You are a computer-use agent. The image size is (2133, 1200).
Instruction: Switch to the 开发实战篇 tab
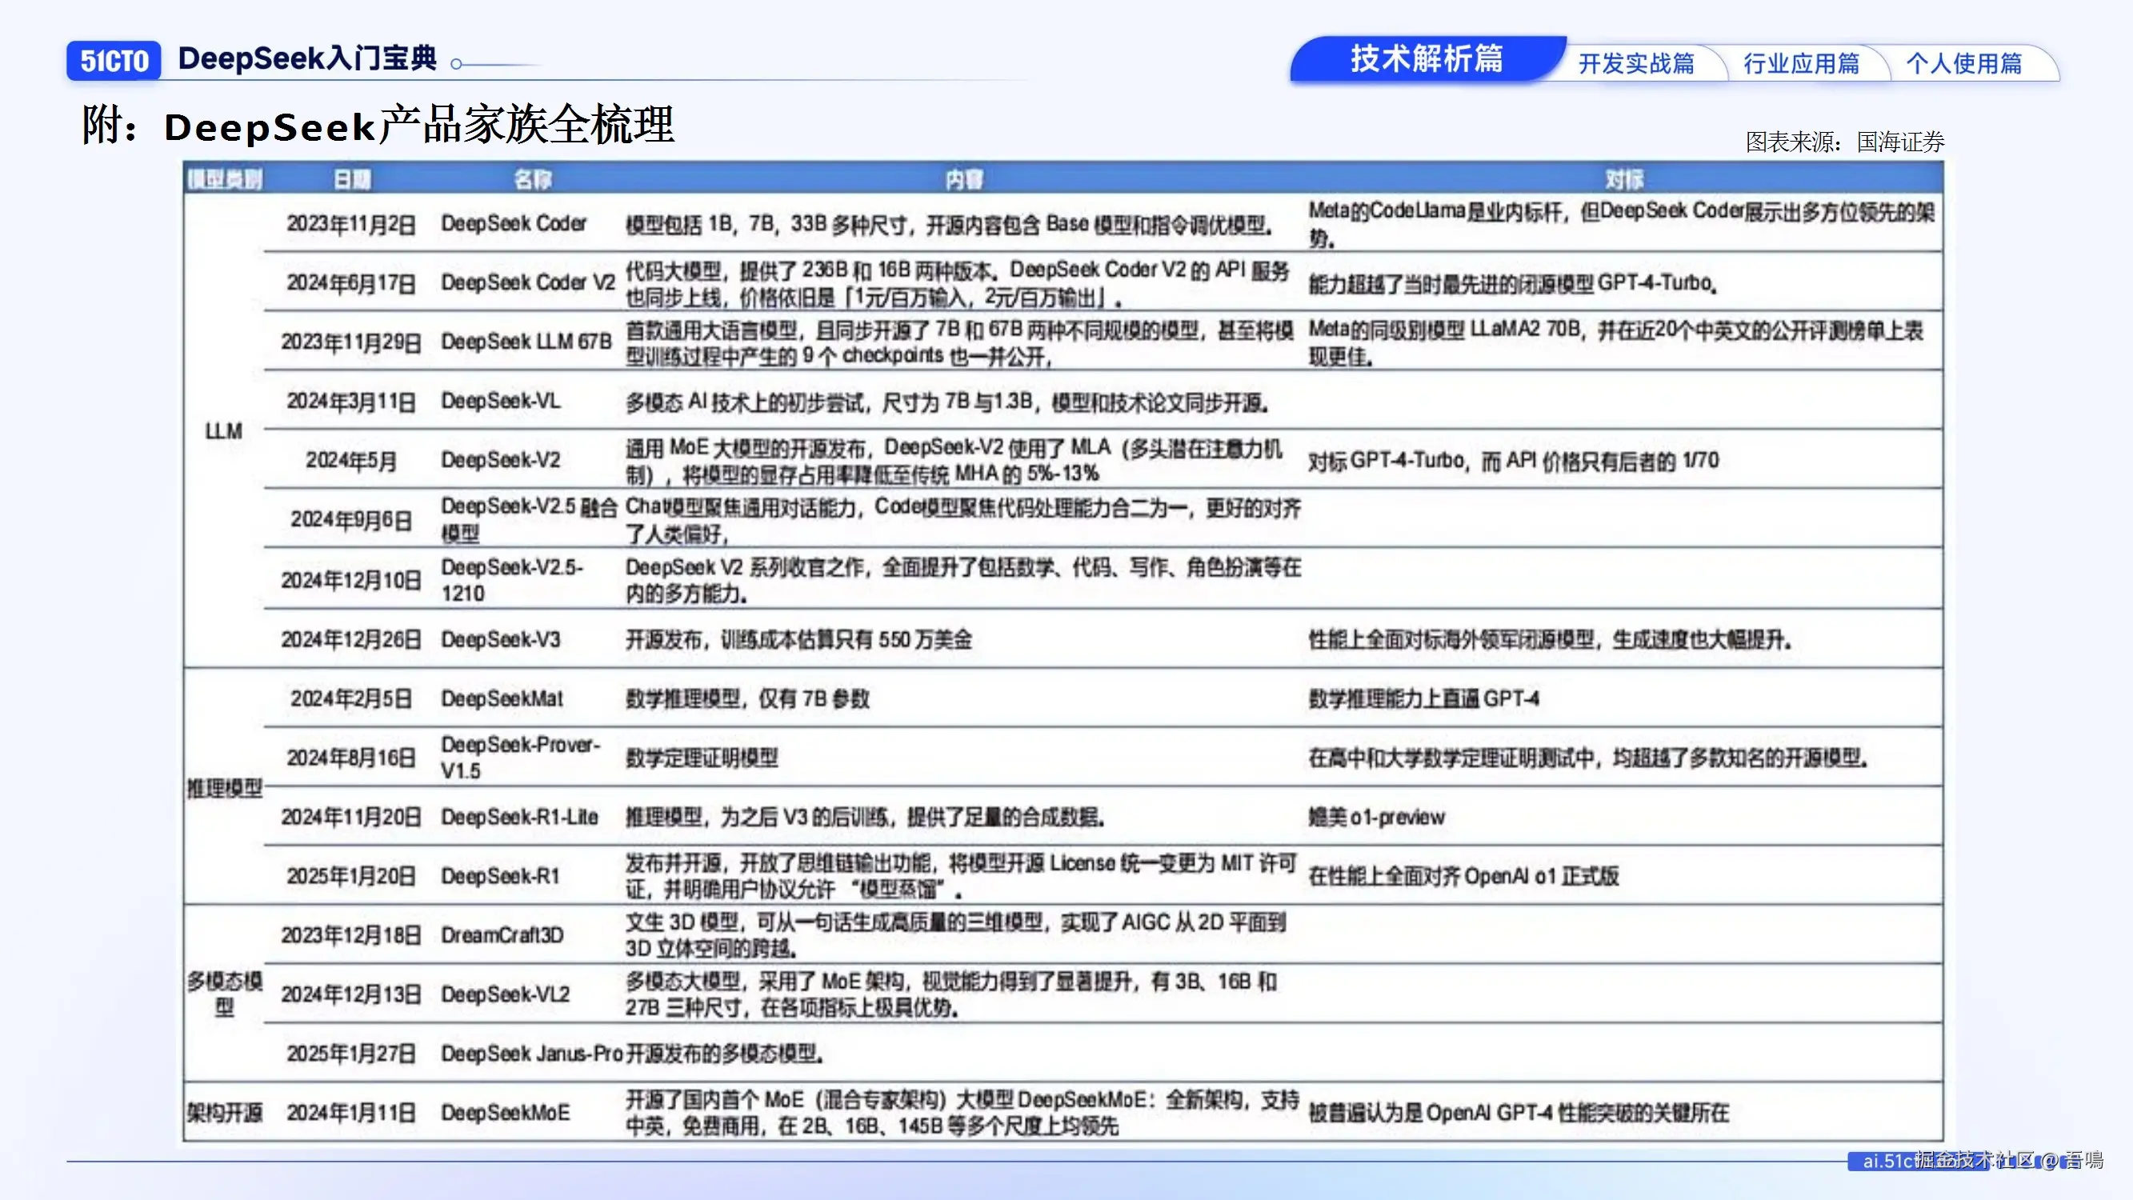coord(1636,64)
